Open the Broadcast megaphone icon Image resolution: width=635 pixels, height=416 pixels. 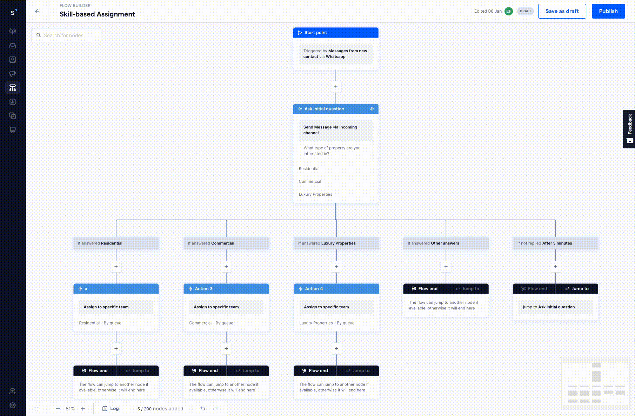[13, 74]
